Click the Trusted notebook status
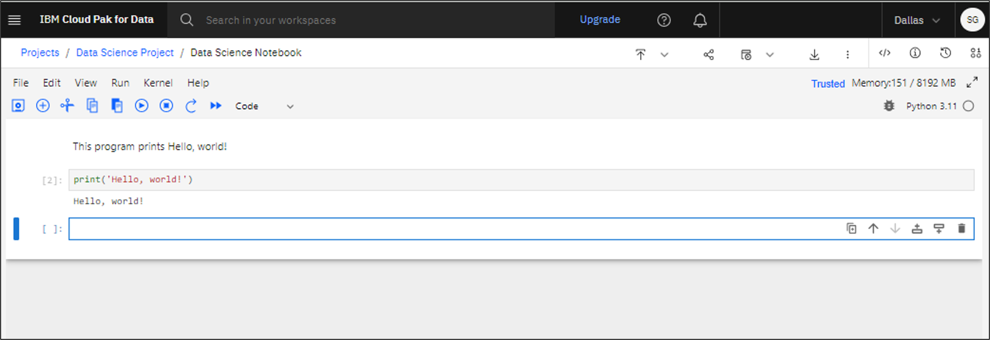The width and height of the screenshot is (990, 340). coord(827,84)
